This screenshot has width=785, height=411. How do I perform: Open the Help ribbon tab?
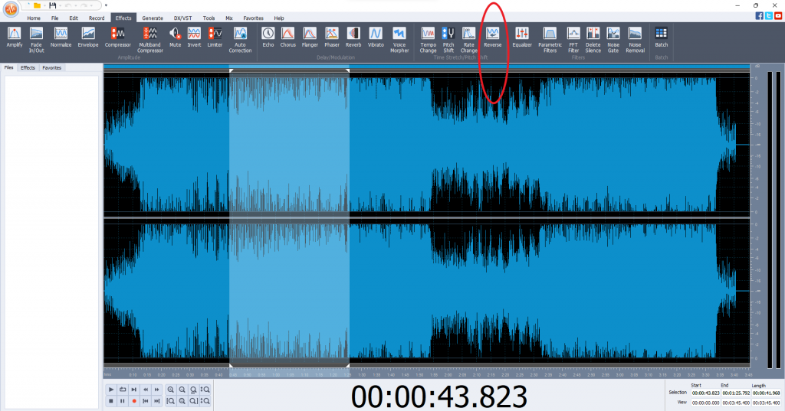(279, 18)
